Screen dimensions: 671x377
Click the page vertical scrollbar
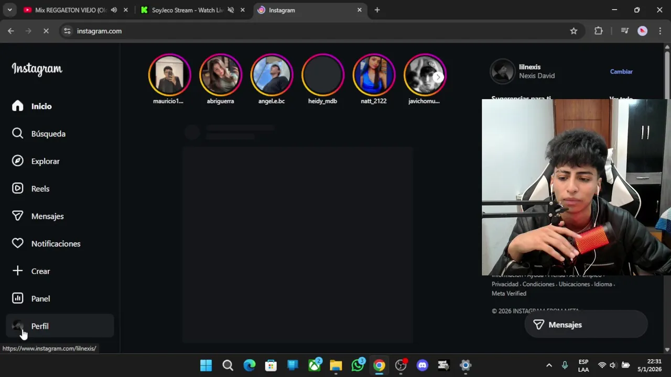pyautogui.click(x=667, y=198)
